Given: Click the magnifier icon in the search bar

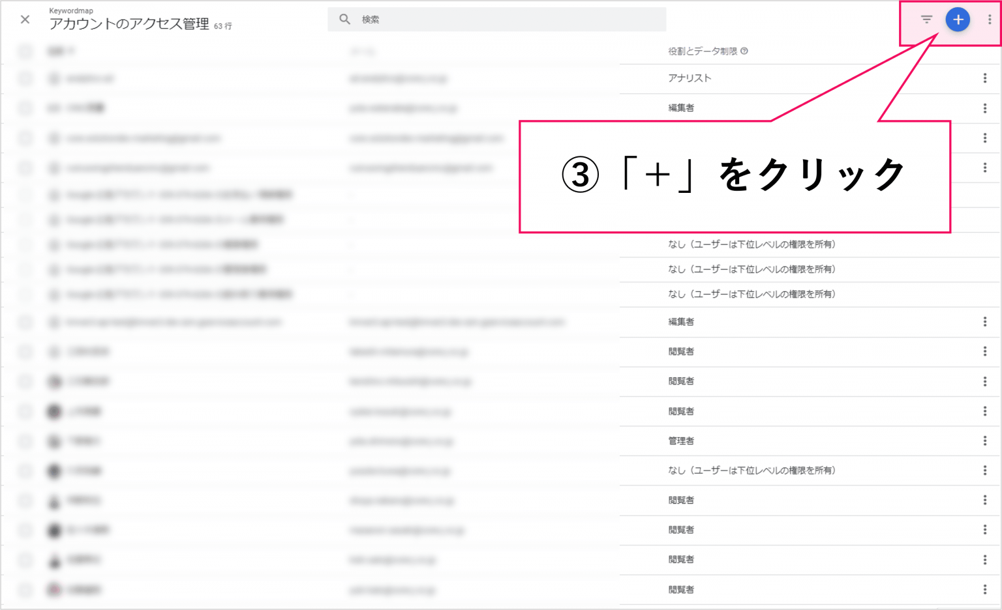Looking at the screenshot, I should [x=344, y=20].
